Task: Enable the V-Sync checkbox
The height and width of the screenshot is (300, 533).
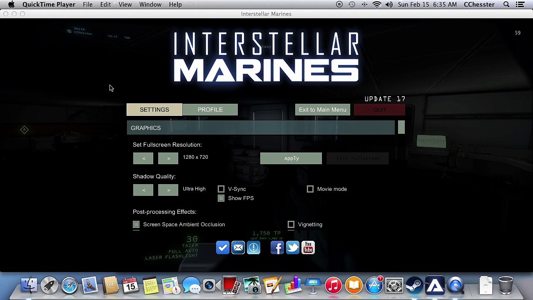Action: point(221,189)
